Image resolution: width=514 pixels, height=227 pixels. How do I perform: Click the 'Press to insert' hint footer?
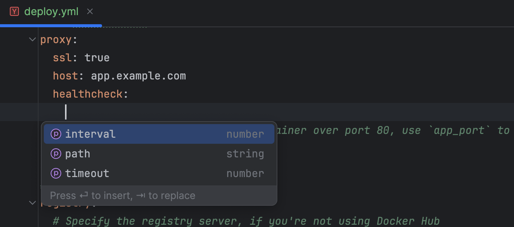click(x=122, y=196)
